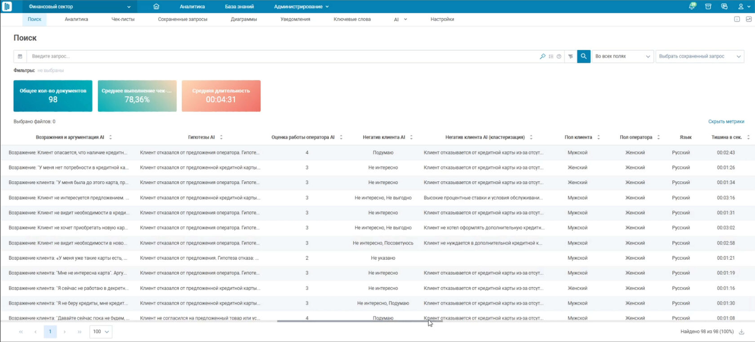Click the archive box icon in header
This screenshot has width=755, height=342.
(708, 6)
